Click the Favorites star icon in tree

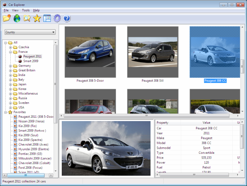[x=10, y=112]
